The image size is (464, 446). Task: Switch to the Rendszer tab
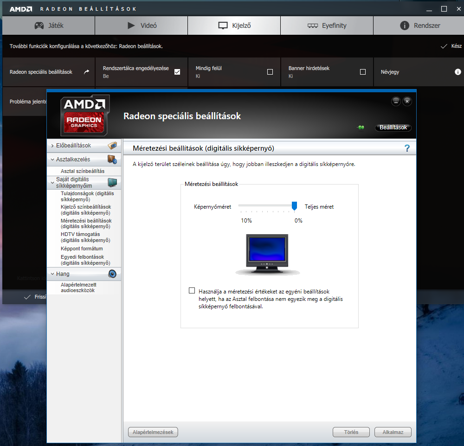coord(419,25)
